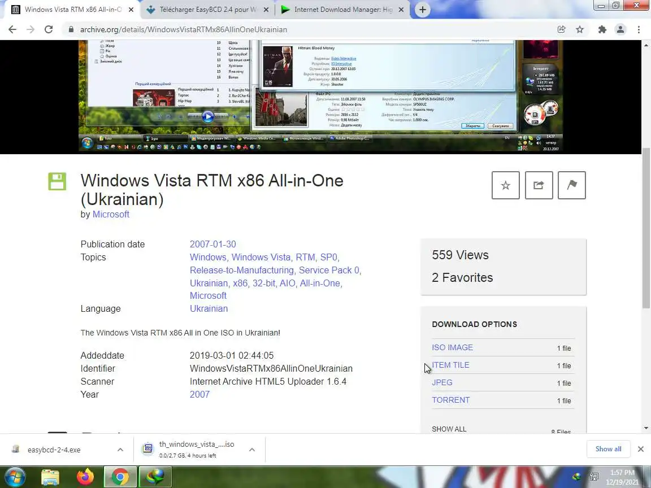Click the taskbar clock showing 1:57 PM
The image size is (651, 488).
(622, 477)
